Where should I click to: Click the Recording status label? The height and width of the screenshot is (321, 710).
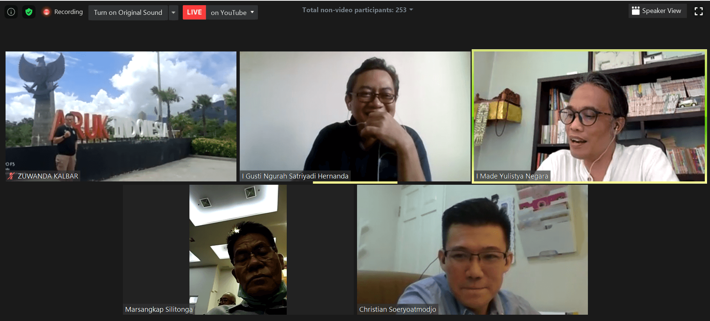pyautogui.click(x=68, y=12)
